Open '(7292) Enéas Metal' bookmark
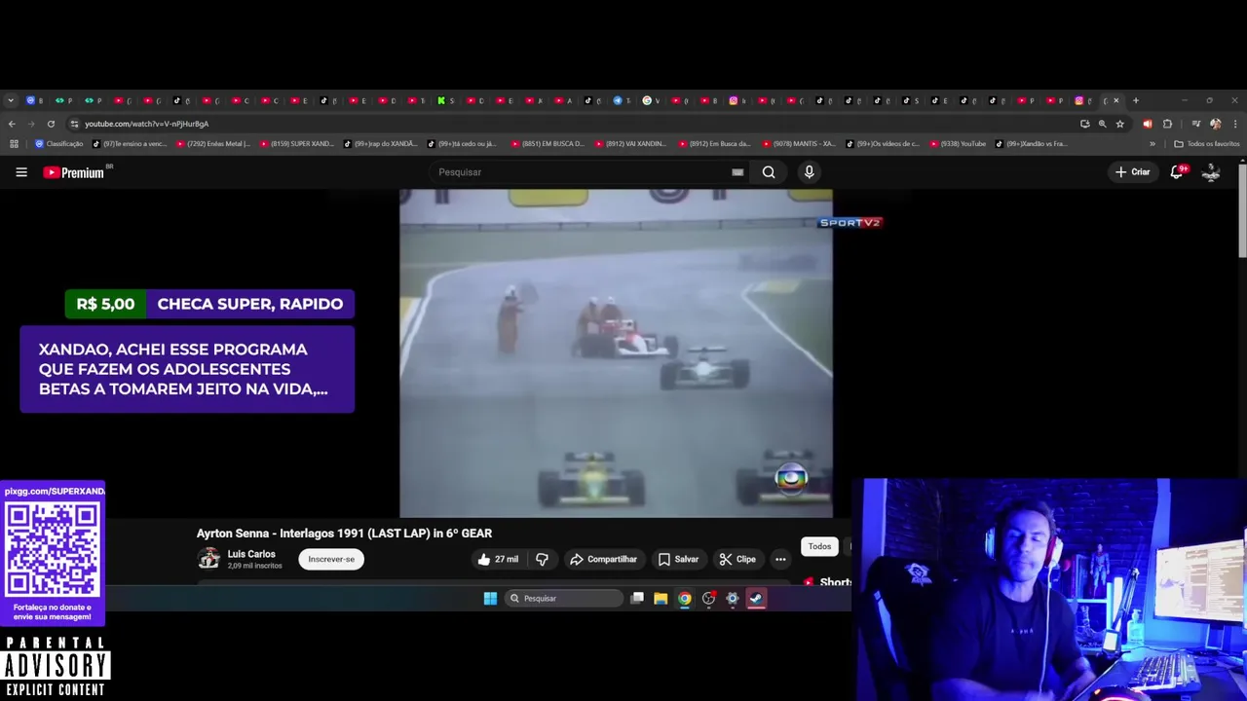The image size is (1247, 701). click(x=213, y=144)
